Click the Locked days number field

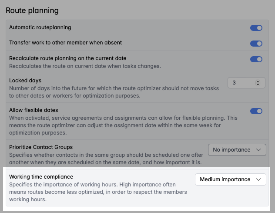241,82
